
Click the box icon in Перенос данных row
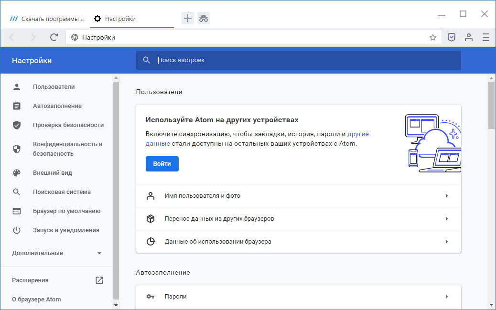(x=151, y=219)
